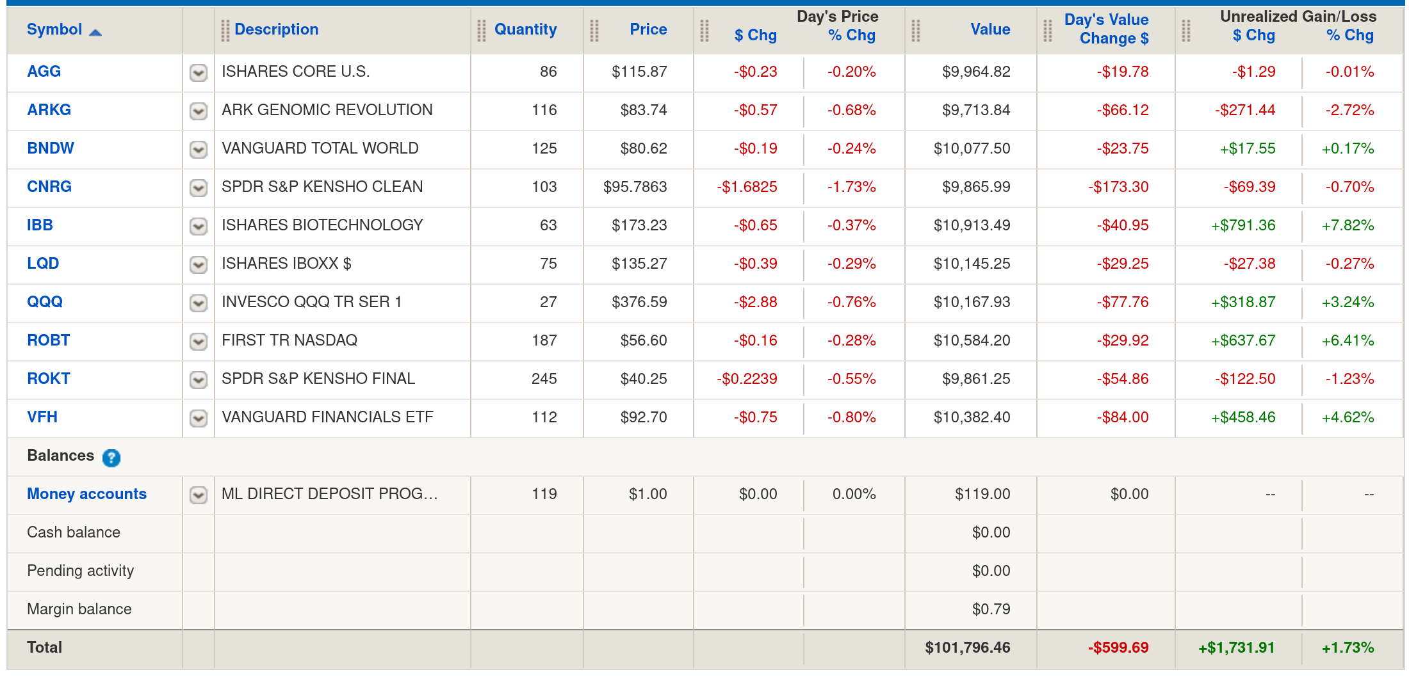Click the drag grip next to Quantity header
Viewport: 1409px width, 677px height.
pyautogui.click(x=481, y=30)
